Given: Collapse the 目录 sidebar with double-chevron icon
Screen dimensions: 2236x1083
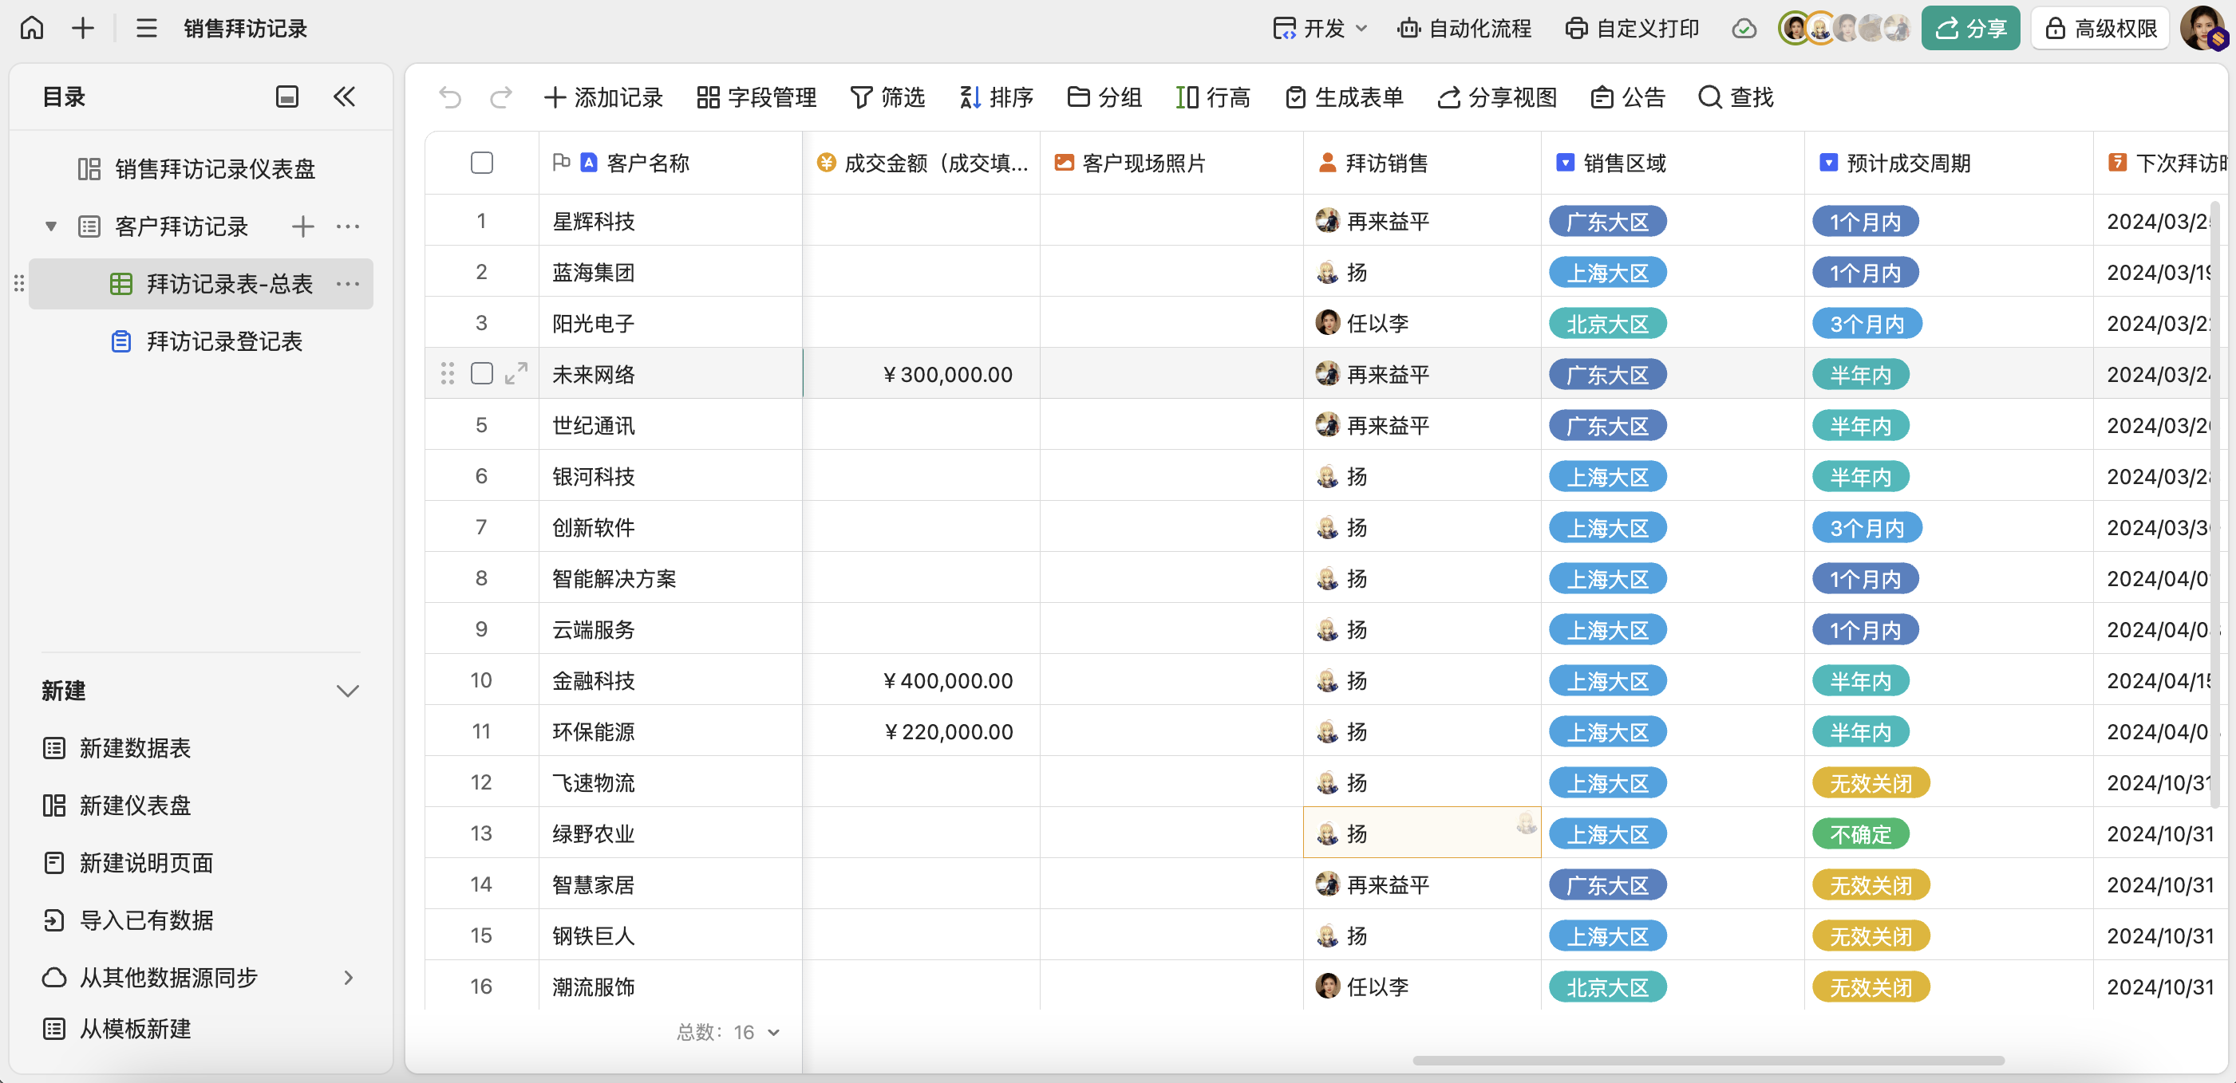Looking at the screenshot, I should 345,96.
